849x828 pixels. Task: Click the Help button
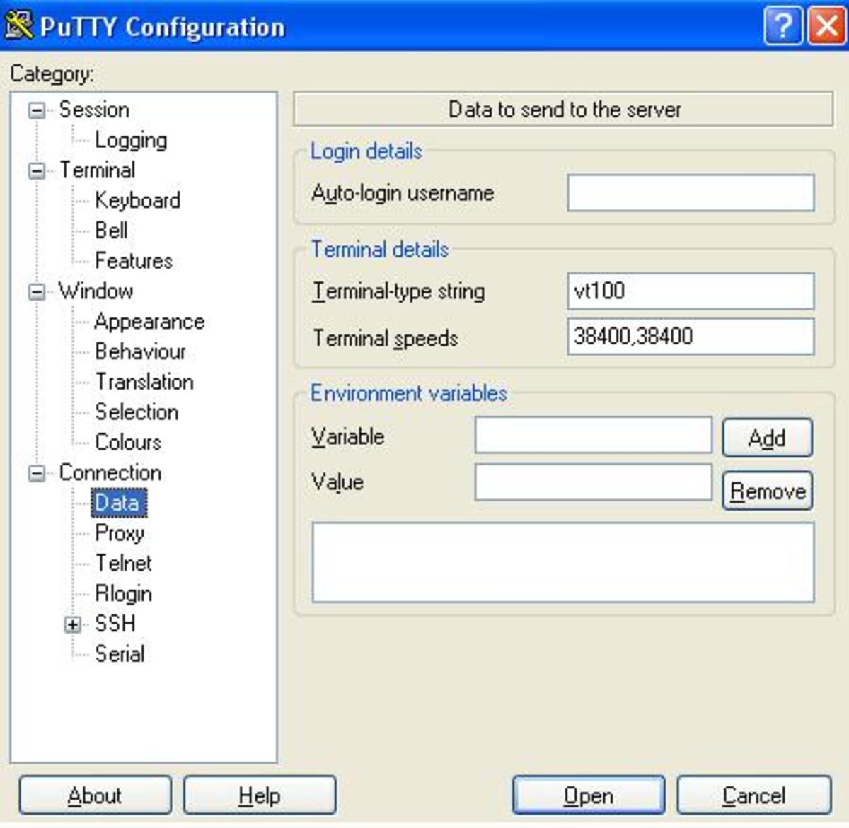pyautogui.click(x=259, y=795)
